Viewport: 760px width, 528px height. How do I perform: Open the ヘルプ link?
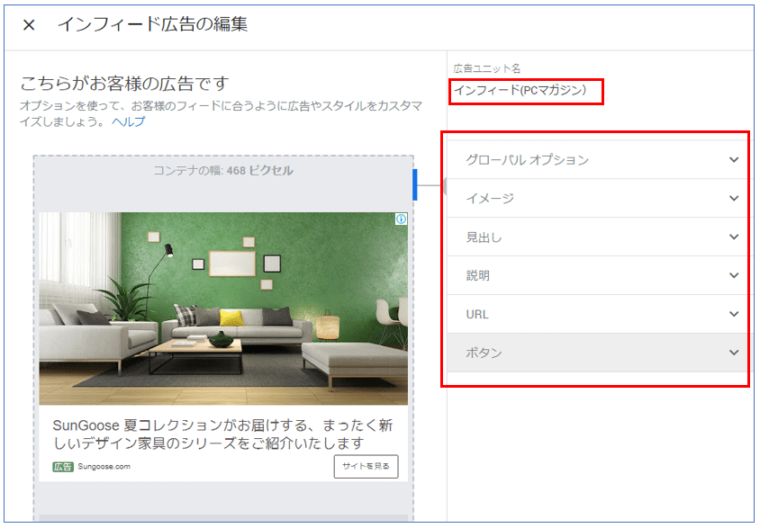pos(128,121)
